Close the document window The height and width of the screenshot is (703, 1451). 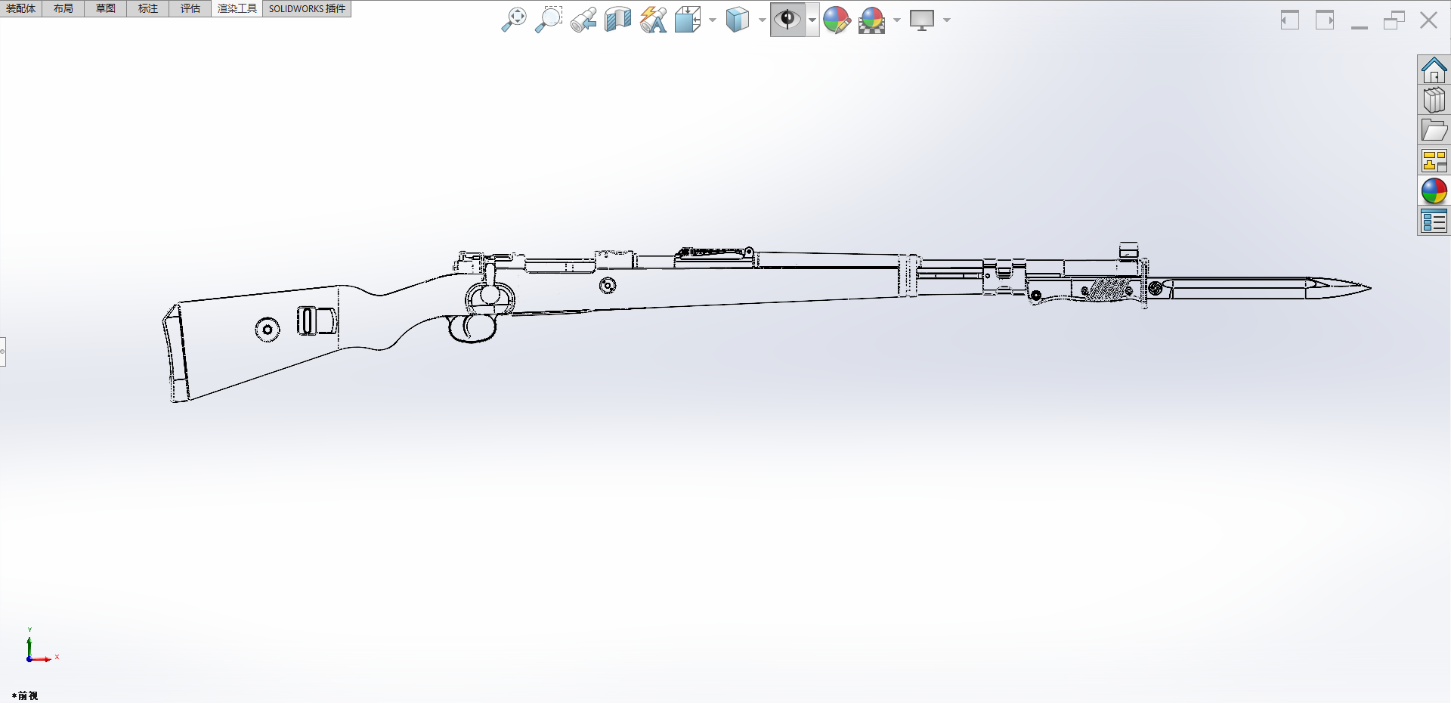tap(1428, 20)
